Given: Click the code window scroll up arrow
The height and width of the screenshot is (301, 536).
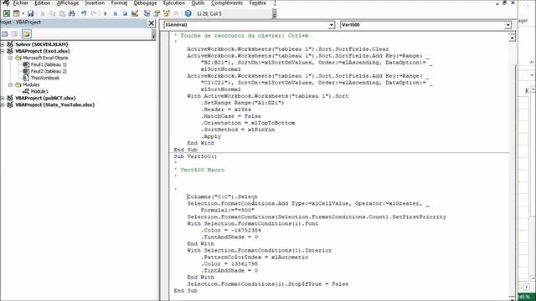Looking at the screenshot, I should (512, 37).
